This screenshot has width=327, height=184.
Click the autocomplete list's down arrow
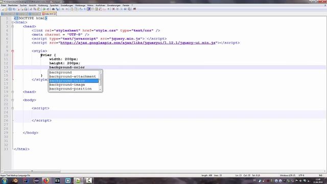tap(100, 89)
